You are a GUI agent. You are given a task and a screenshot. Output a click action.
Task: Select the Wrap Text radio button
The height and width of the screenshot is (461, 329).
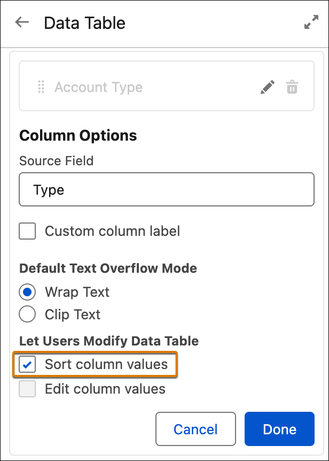[x=27, y=292]
